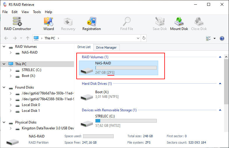Go forward with the right arrow
This screenshot has height=148, width=229.
pyautogui.click(x=15, y=38)
